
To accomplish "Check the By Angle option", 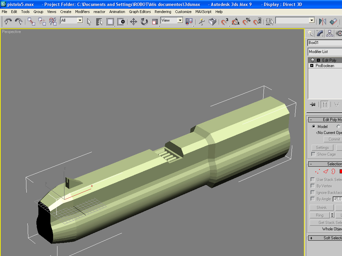I will point(313,199).
